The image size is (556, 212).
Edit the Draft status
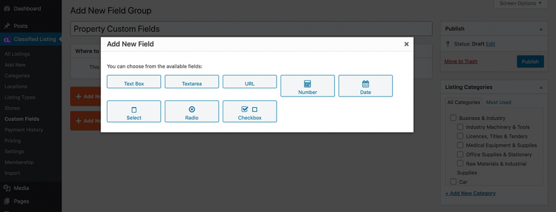[490, 44]
